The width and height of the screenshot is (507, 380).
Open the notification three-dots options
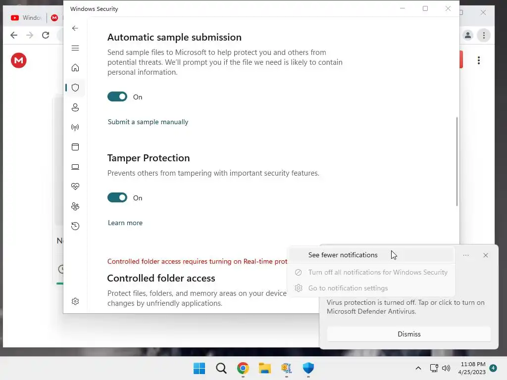[x=465, y=255]
